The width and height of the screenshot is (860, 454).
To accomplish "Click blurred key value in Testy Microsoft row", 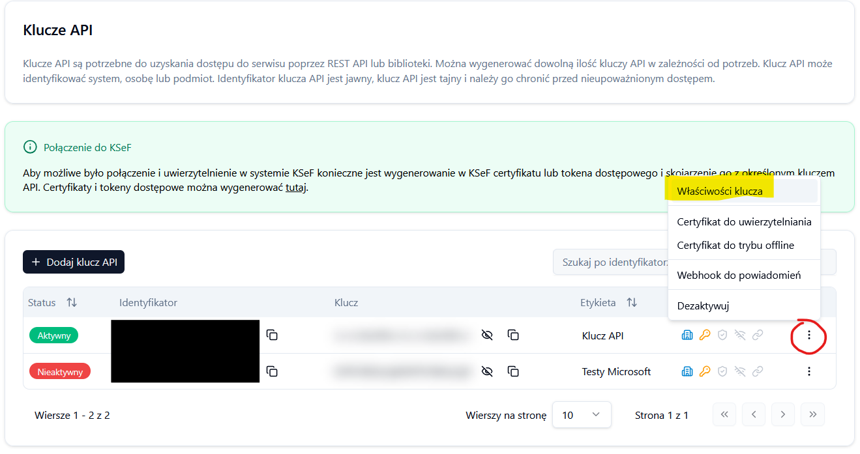I will click(x=401, y=371).
